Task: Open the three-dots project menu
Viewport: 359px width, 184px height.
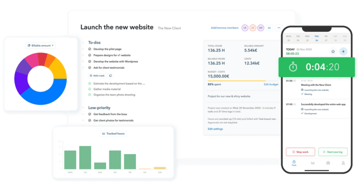Action: click(279, 28)
